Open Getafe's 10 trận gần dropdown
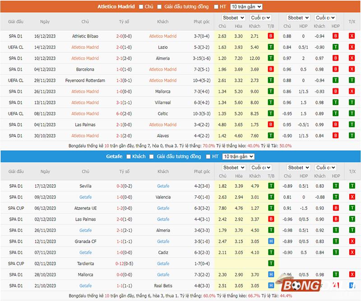The width and height of the screenshot is (361, 301). click(238, 157)
